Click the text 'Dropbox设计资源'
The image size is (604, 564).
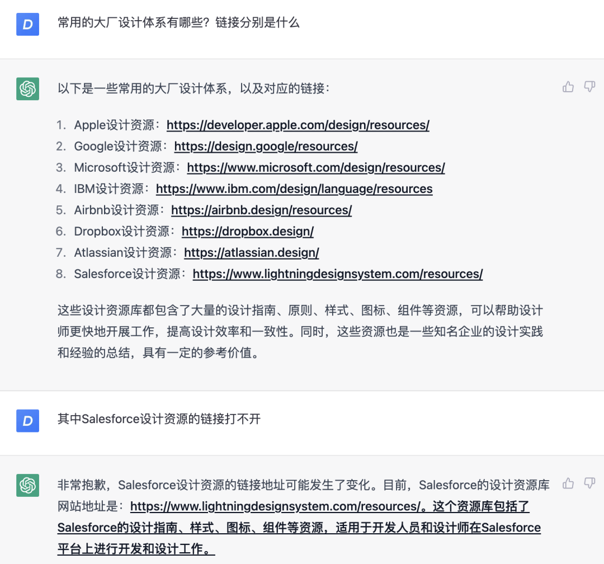(122, 231)
